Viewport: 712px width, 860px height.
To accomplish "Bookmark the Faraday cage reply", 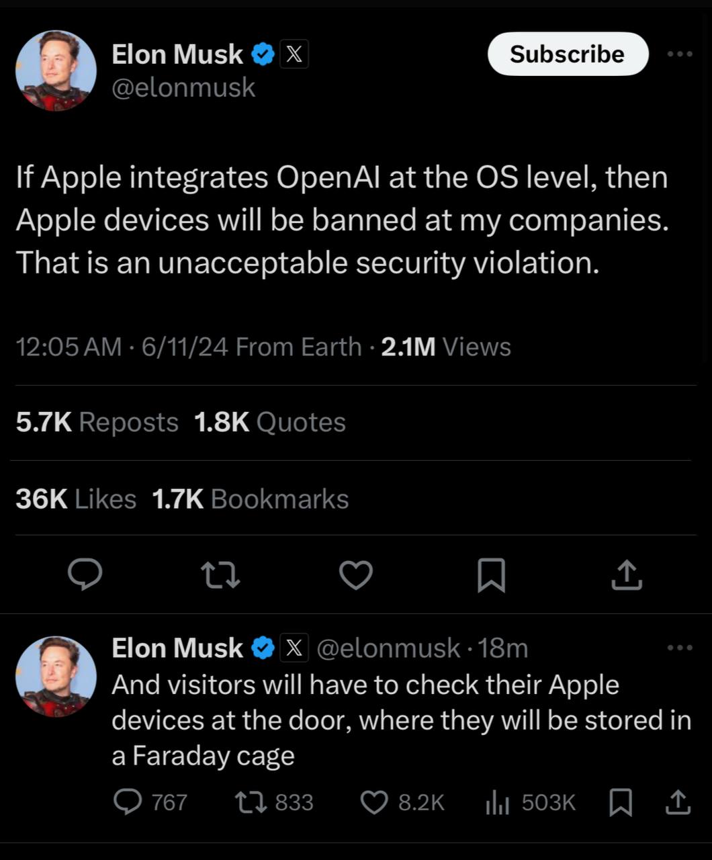I will click(x=620, y=802).
